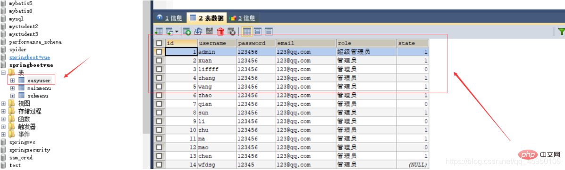565x170 pixels.
Task: Click the 函数 folder icon
Action: [11, 119]
